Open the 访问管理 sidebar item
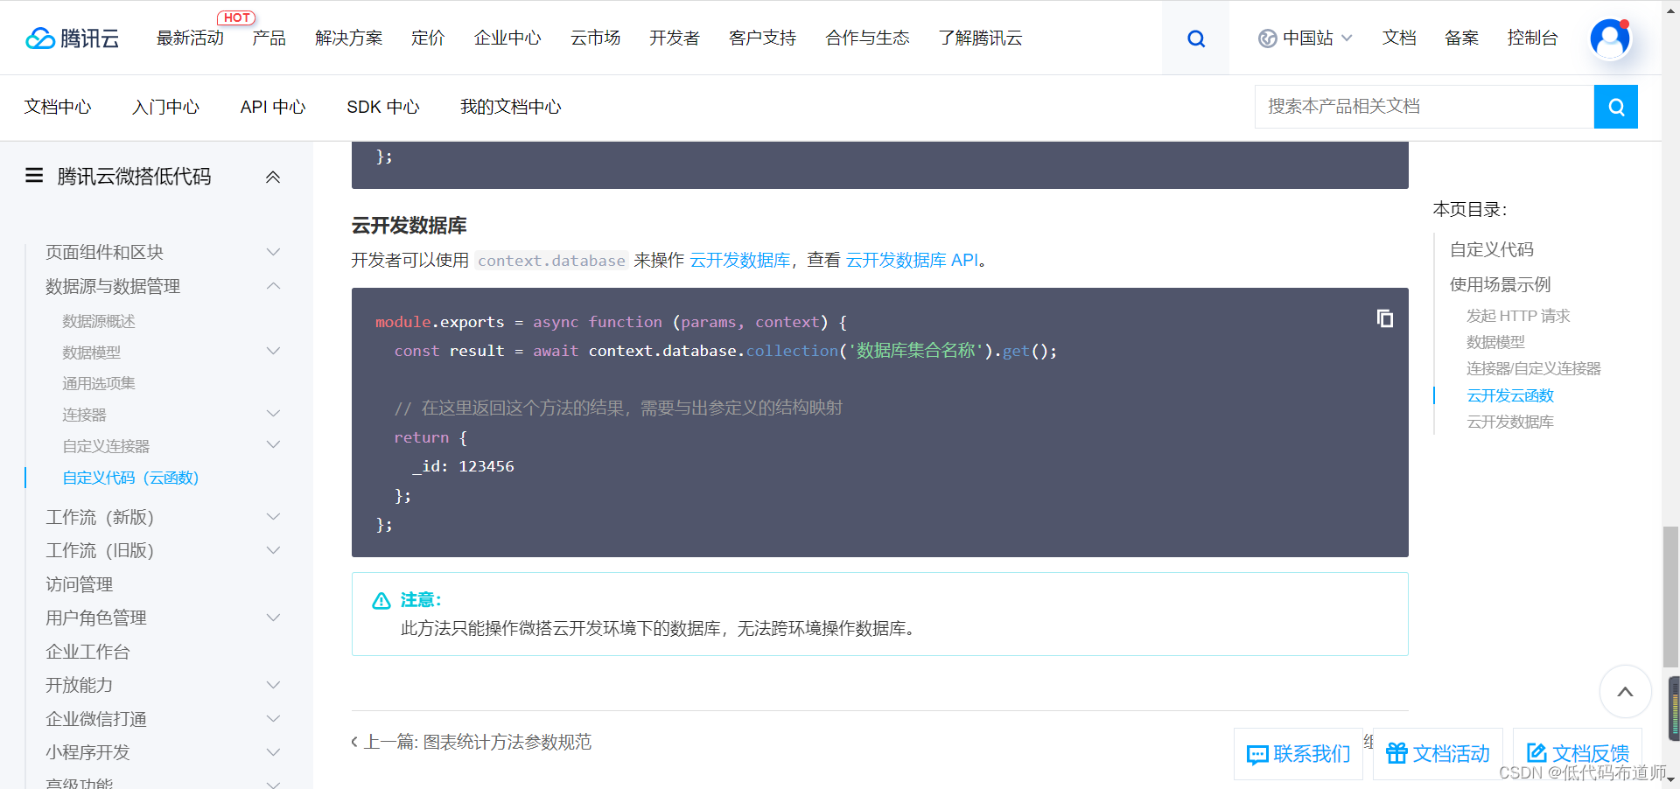The width and height of the screenshot is (1680, 789). (x=80, y=584)
